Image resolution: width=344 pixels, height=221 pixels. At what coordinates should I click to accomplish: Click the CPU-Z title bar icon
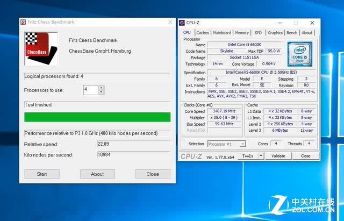coord(182,23)
